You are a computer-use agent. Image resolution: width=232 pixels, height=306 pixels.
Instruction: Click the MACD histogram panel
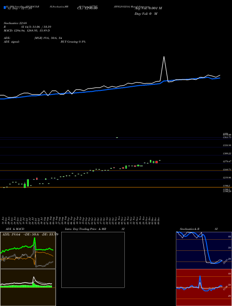28,287
